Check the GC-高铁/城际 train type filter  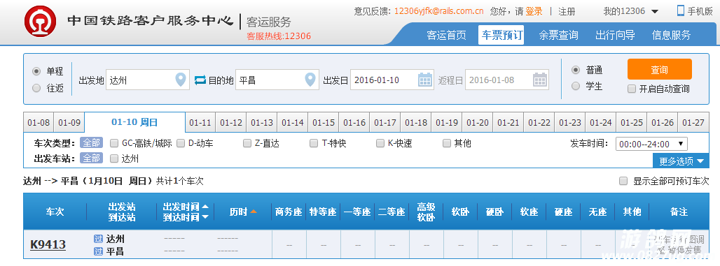[114, 143]
